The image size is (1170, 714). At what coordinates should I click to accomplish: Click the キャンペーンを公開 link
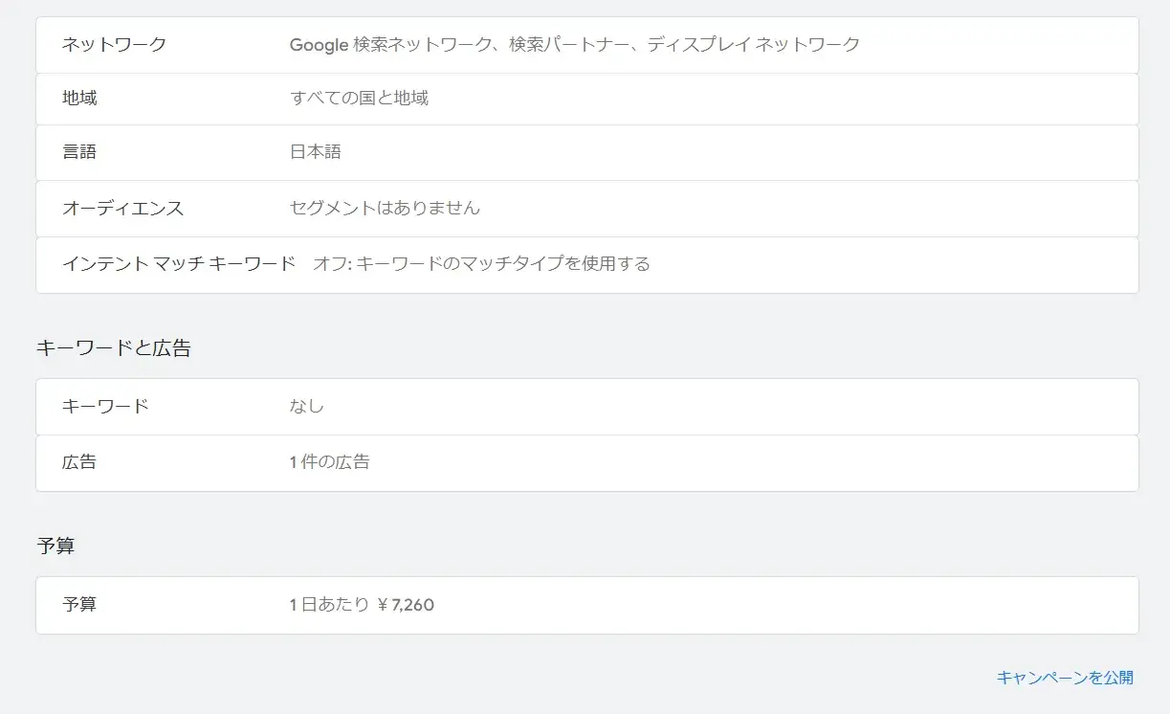[1065, 678]
